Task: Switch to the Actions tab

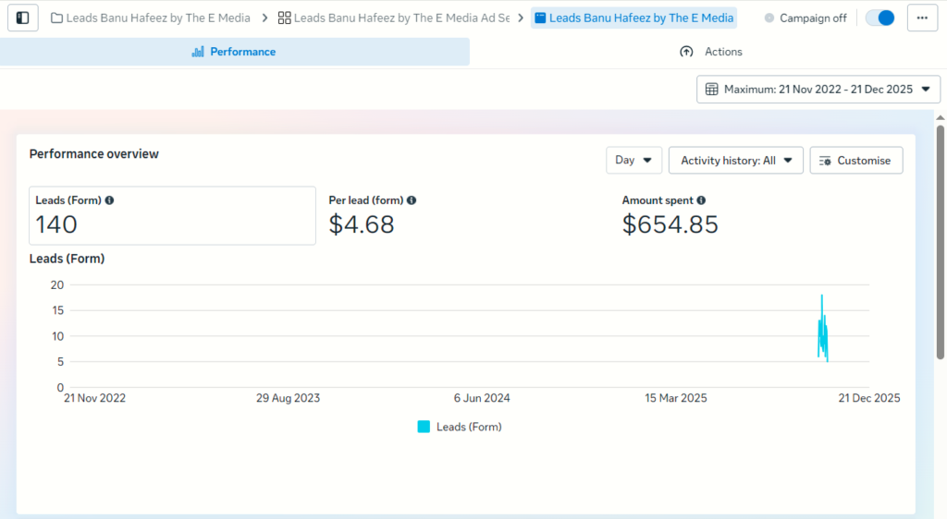Action: (710, 52)
